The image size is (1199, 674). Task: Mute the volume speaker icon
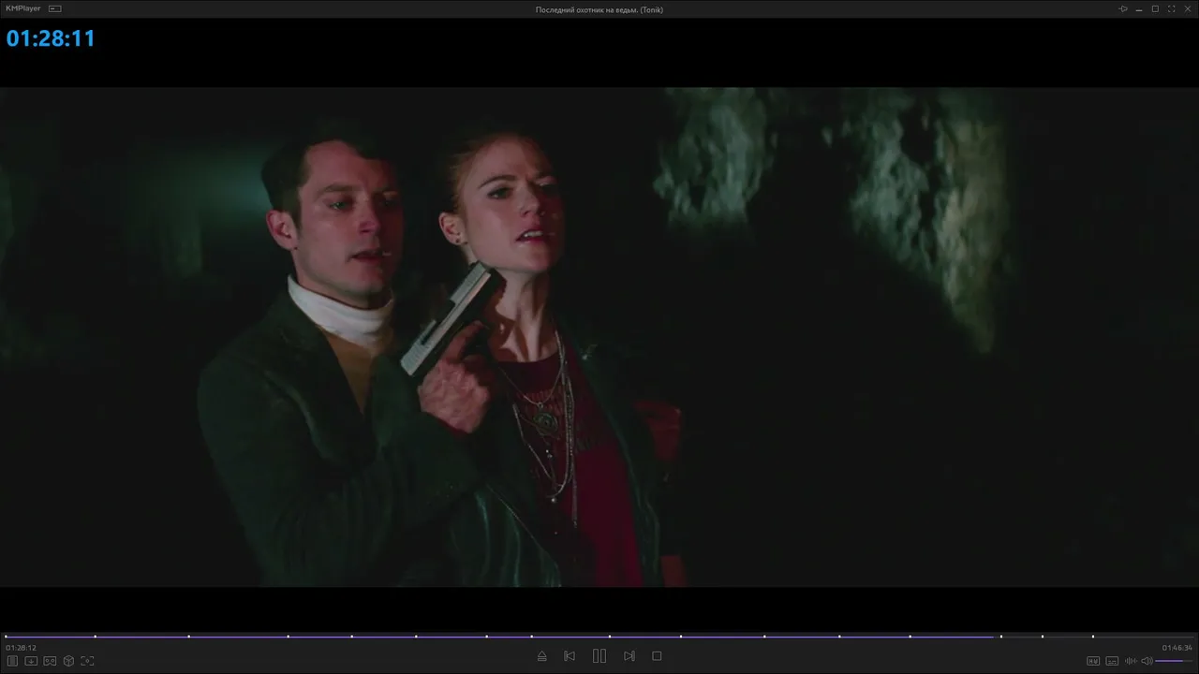[x=1147, y=661]
